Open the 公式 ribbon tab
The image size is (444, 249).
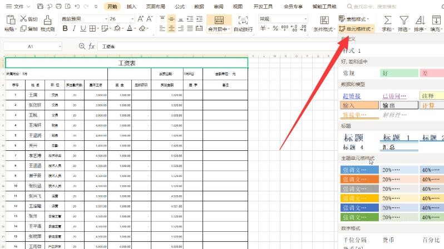click(x=180, y=7)
